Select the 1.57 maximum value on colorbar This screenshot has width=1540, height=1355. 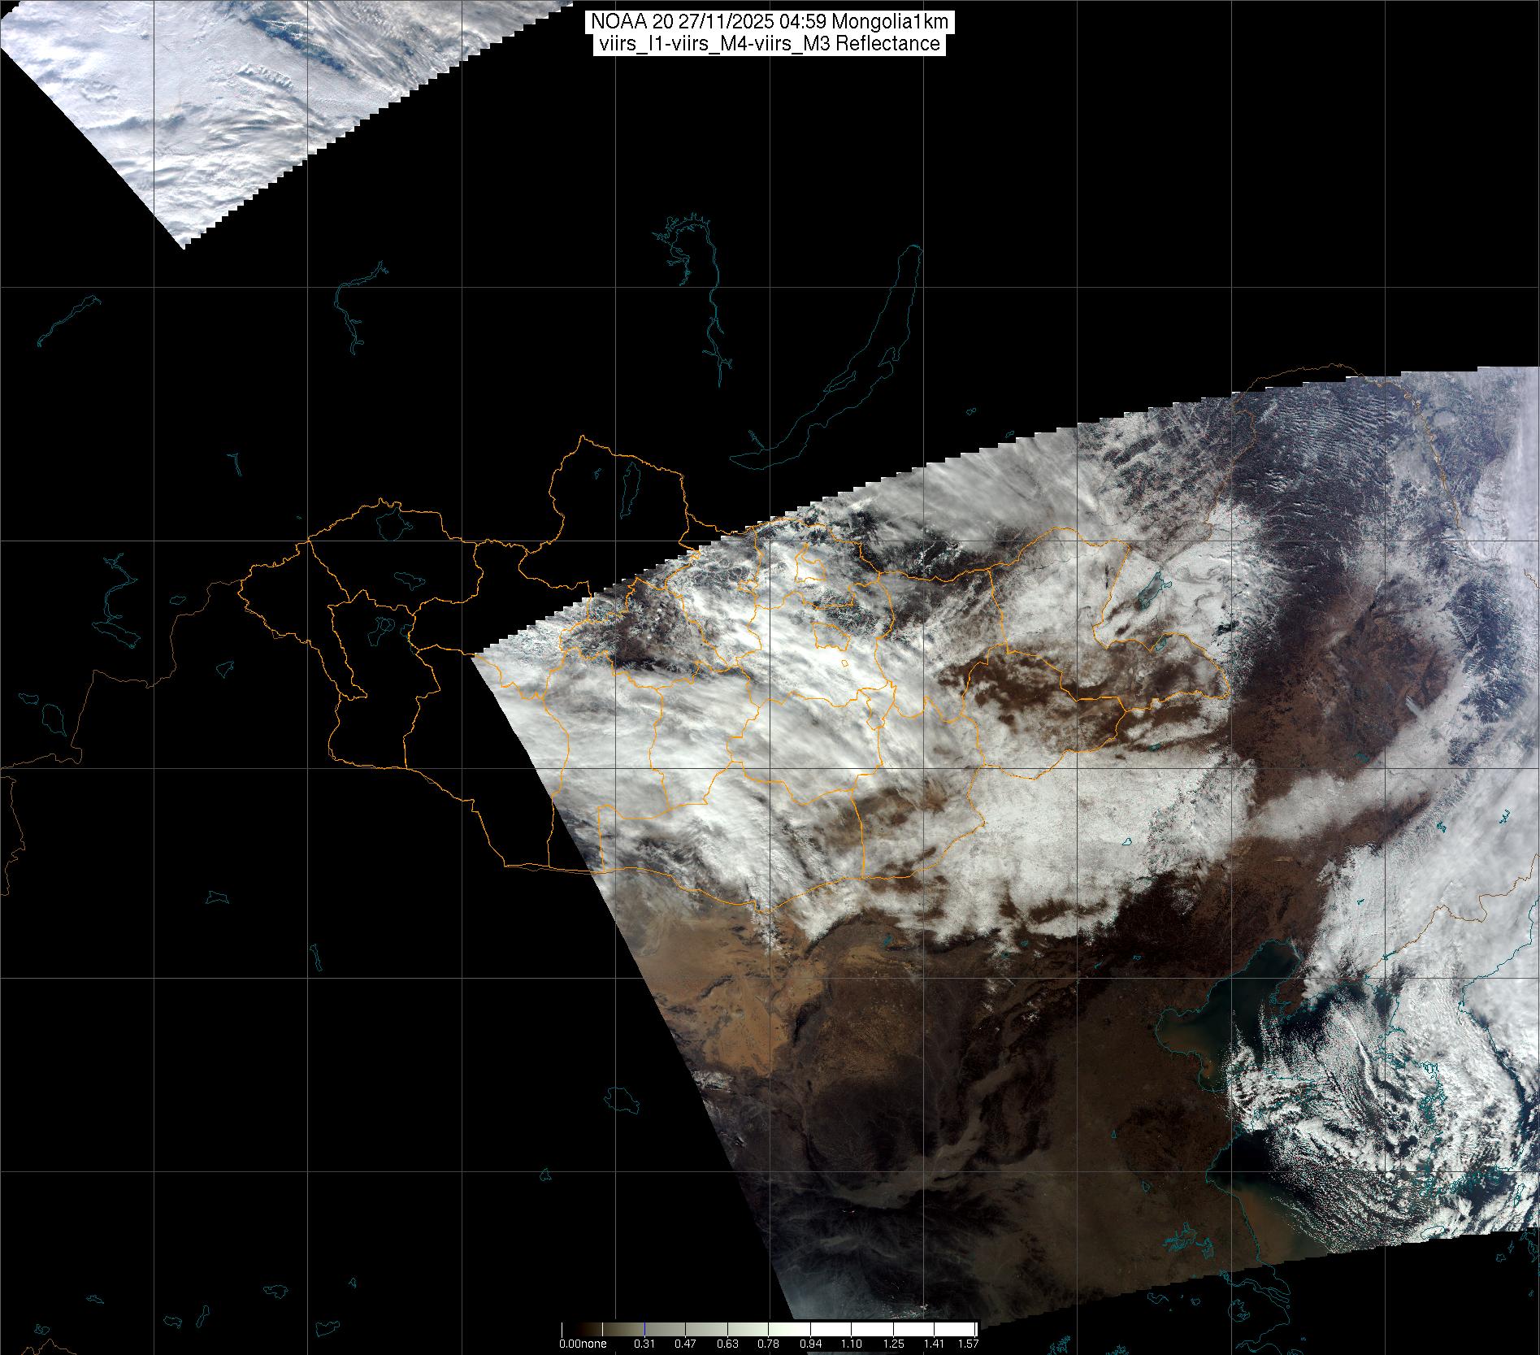[967, 1344]
